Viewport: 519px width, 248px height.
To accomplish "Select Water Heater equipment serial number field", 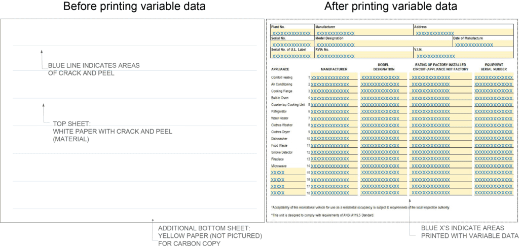I will click(494, 118).
